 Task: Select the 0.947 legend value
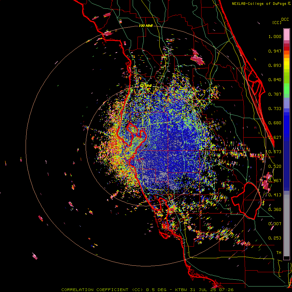pos(275,51)
